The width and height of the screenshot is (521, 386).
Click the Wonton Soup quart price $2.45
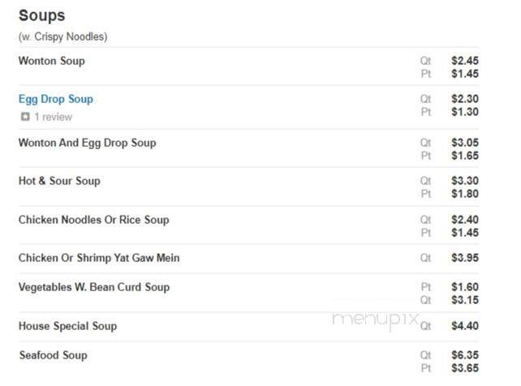465,61
